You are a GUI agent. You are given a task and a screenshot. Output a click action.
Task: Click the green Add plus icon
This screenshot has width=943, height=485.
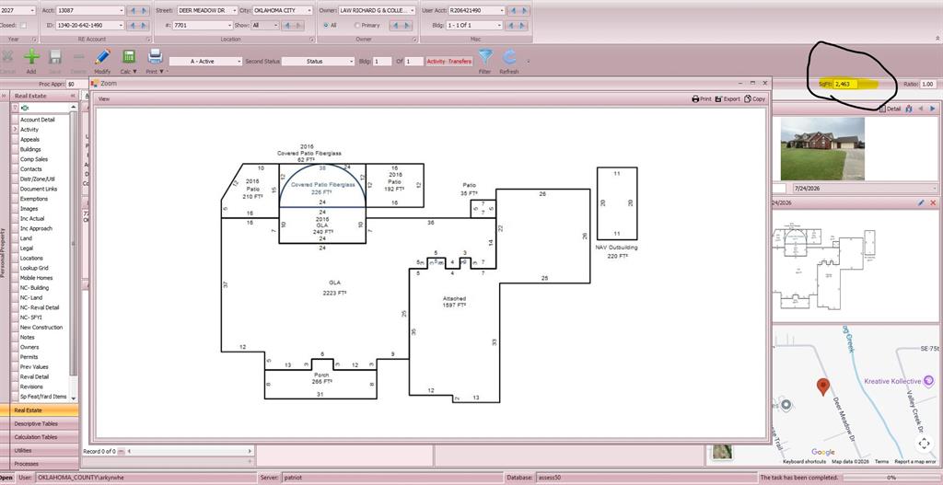pos(31,57)
